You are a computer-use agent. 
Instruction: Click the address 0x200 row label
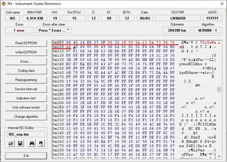click(x=59, y=116)
